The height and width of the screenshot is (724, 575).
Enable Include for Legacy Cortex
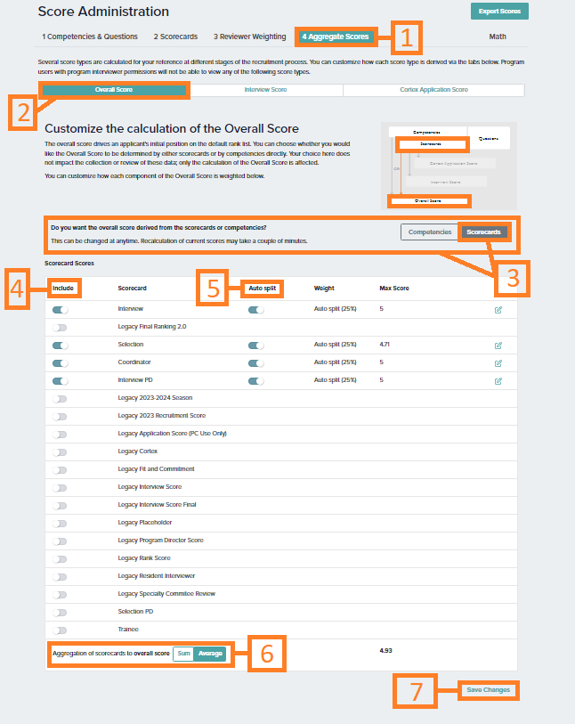[60, 452]
